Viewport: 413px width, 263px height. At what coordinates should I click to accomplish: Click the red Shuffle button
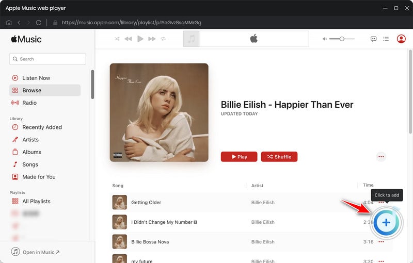[x=279, y=157]
